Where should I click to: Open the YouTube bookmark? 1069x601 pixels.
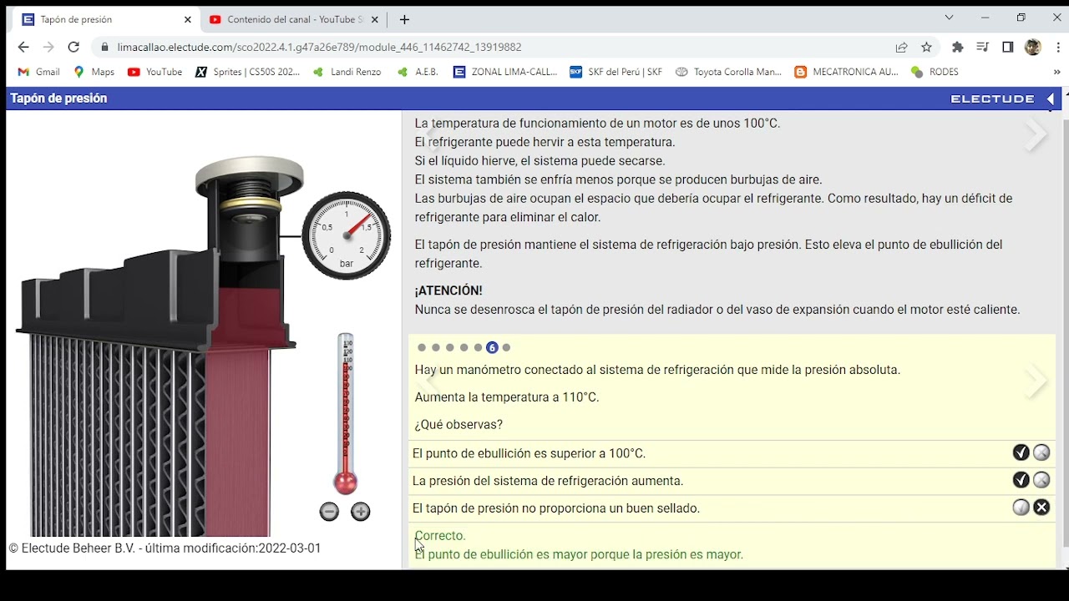[155, 72]
